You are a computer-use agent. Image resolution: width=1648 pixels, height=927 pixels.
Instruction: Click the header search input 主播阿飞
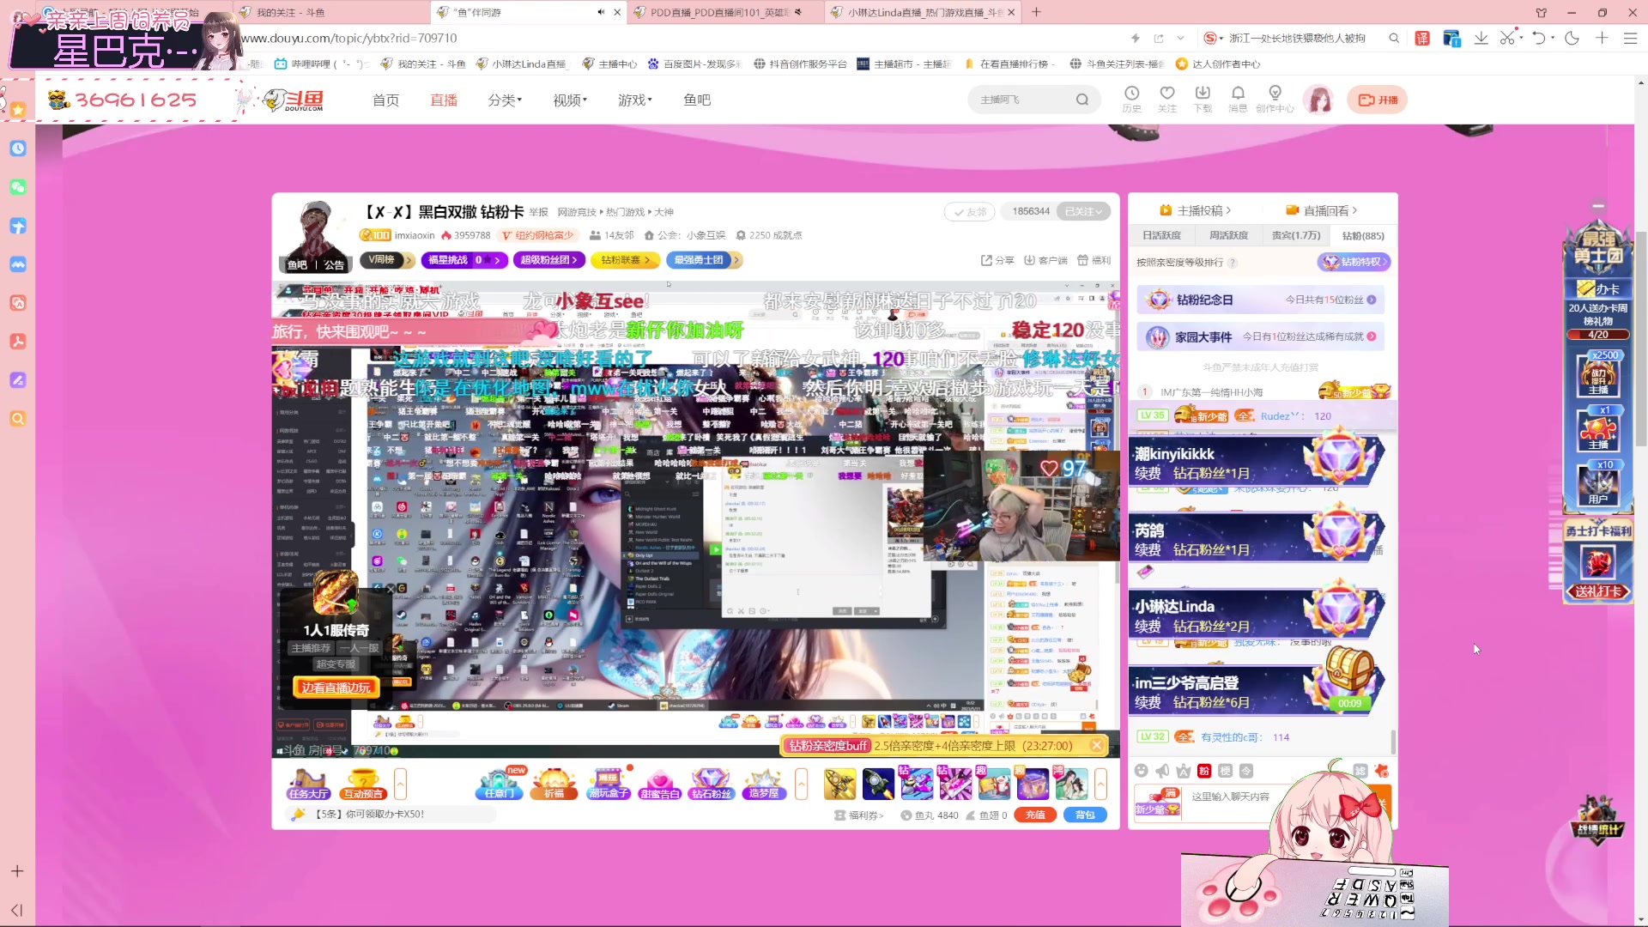pos(1021,100)
